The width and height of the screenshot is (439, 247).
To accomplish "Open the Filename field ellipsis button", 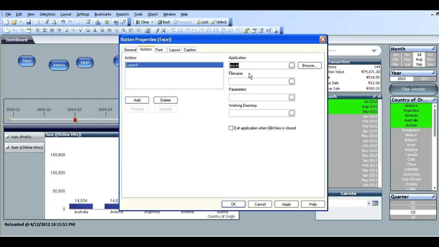I will coord(292,81).
